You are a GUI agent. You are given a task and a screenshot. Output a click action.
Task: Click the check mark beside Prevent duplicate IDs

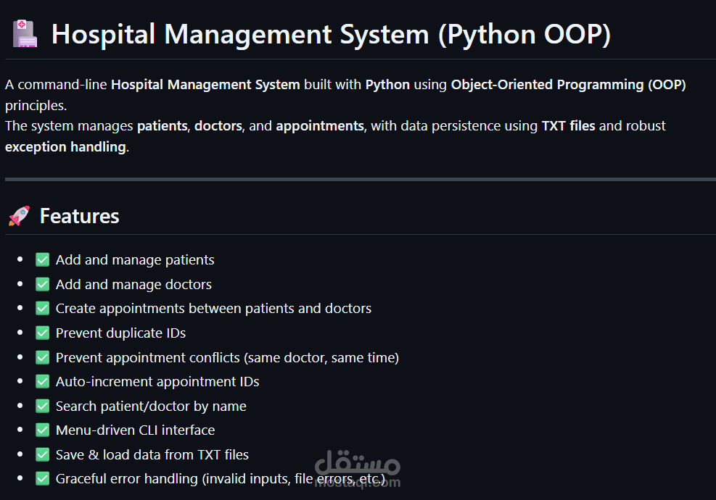pos(43,333)
